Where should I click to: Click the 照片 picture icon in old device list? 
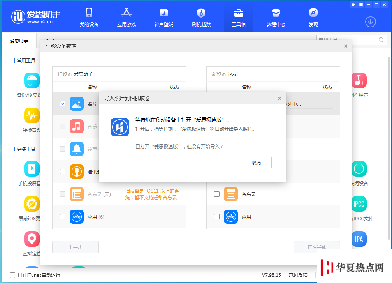click(x=77, y=104)
